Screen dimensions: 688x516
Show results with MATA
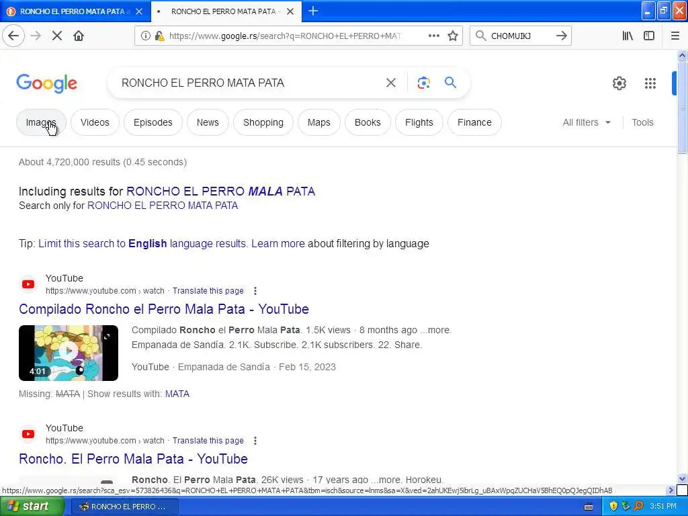pyautogui.click(x=177, y=394)
